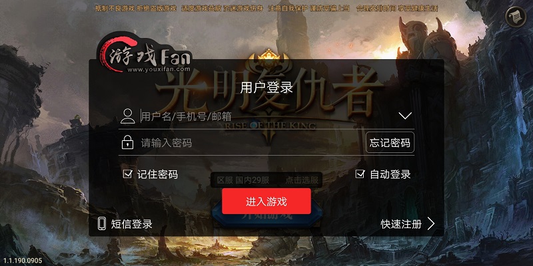Toggle the 自动登录 checkbox
The width and height of the screenshot is (533, 266).
tap(360, 174)
